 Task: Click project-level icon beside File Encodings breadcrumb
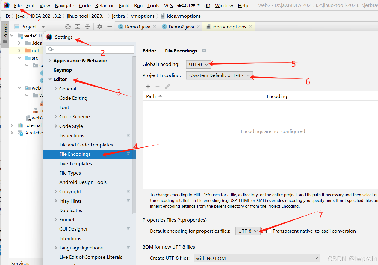204,51
